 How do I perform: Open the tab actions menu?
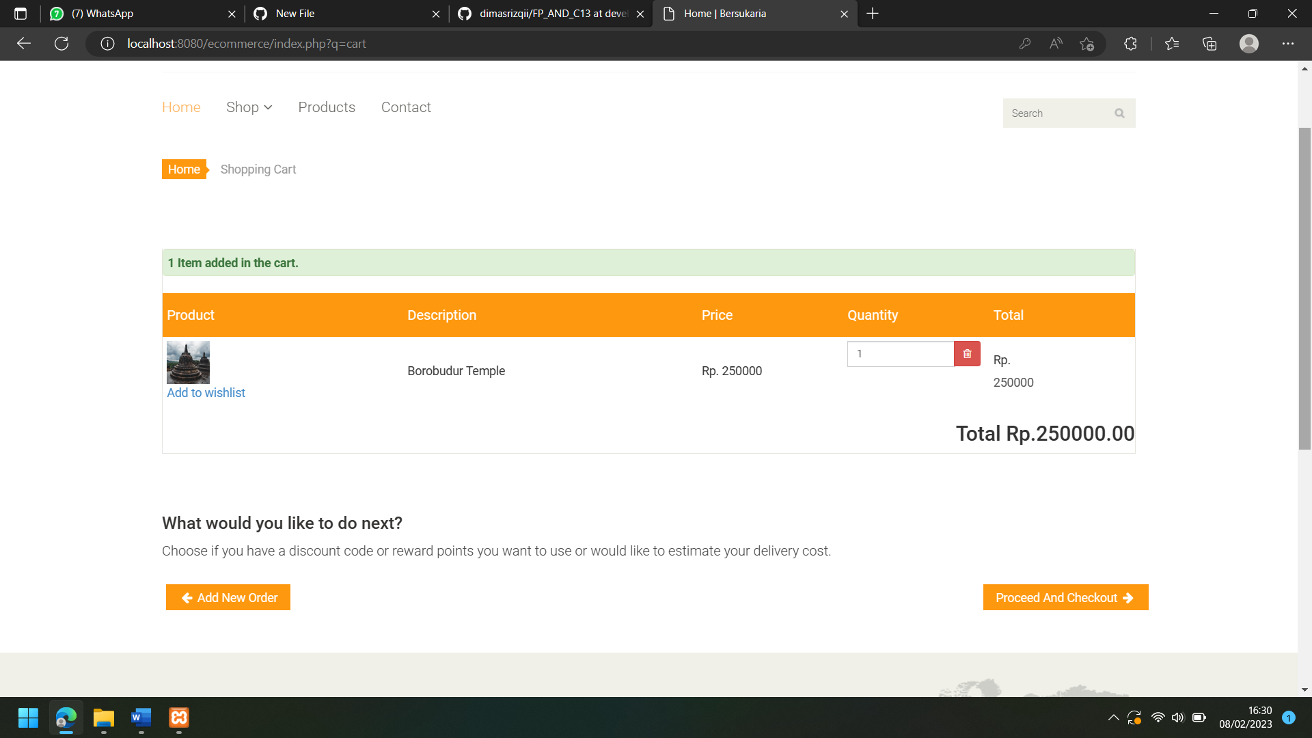(x=20, y=14)
